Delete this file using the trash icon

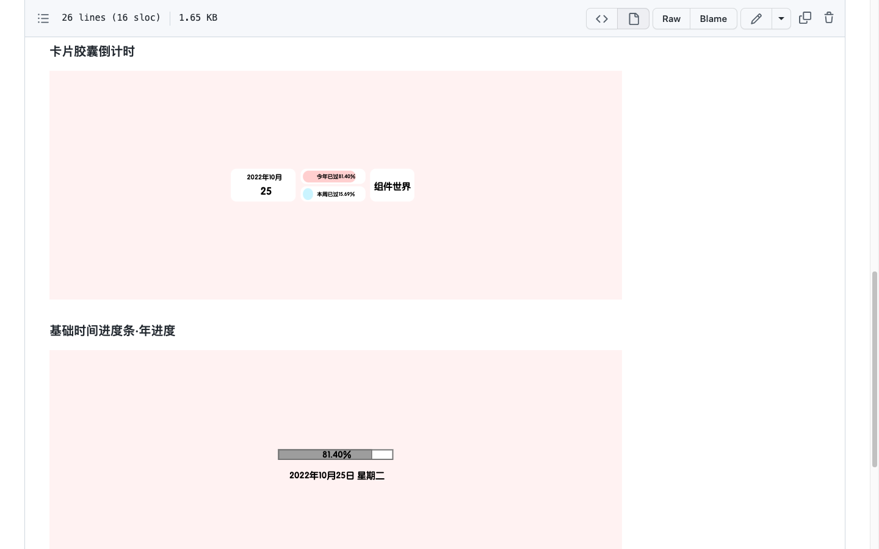(x=829, y=18)
